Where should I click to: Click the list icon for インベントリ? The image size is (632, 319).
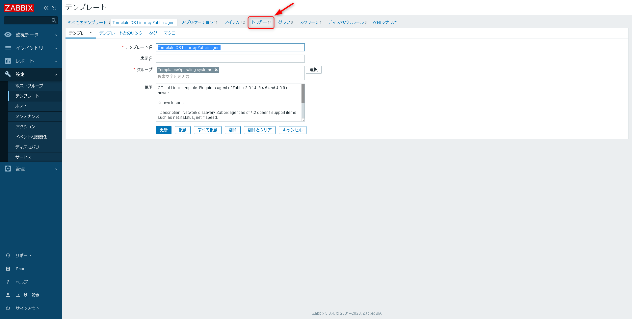coord(8,48)
